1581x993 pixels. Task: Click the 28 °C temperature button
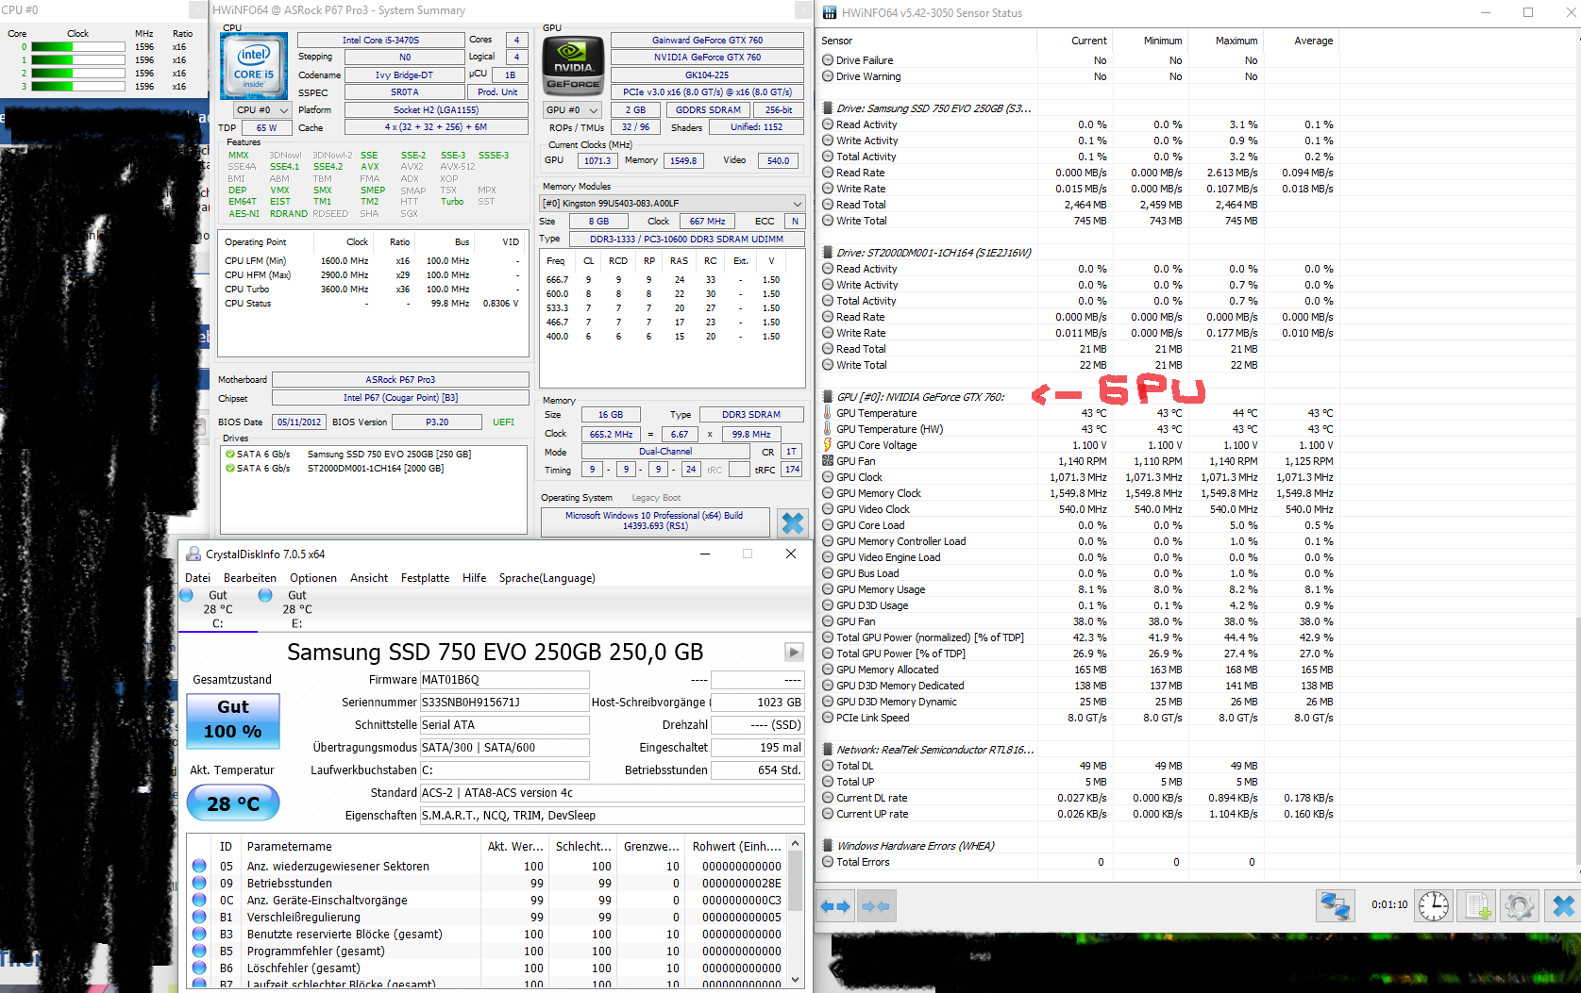click(x=233, y=803)
